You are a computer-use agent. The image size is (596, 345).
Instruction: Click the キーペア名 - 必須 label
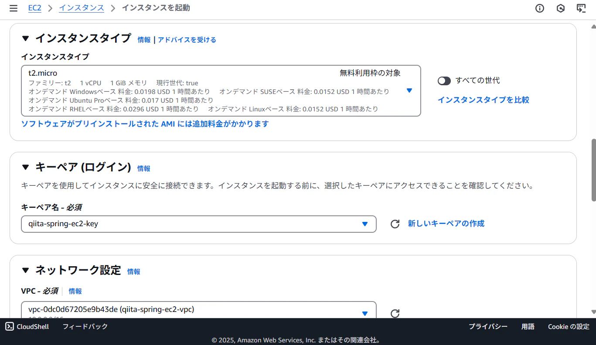tap(52, 208)
